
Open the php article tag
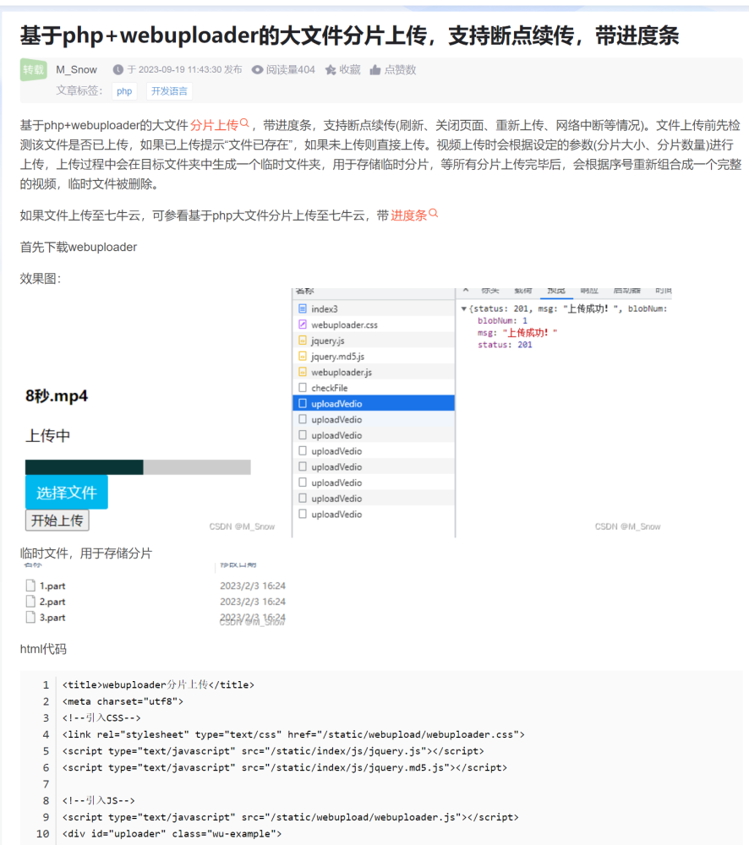click(124, 91)
